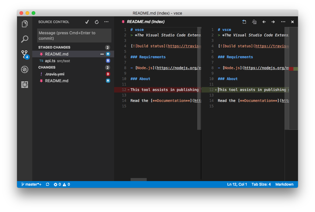Refresh the source control view
The height and width of the screenshot is (212, 315).
97,22
